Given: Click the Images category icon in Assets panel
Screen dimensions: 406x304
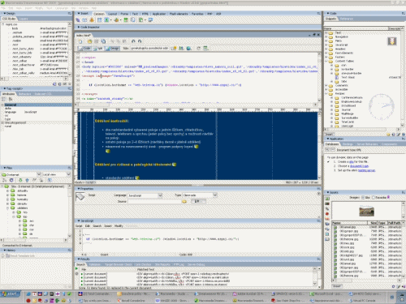Looking at the screenshot, I should click(327, 199).
